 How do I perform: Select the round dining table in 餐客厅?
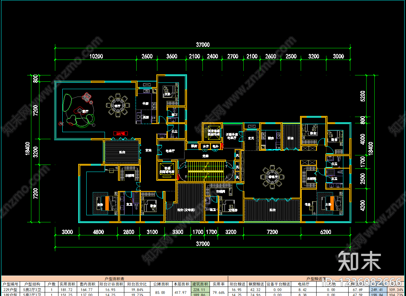tap(272, 177)
